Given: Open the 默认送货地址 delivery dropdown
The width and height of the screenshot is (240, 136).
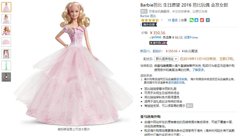Looking at the screenshot, I should click(x=166, y=59).
